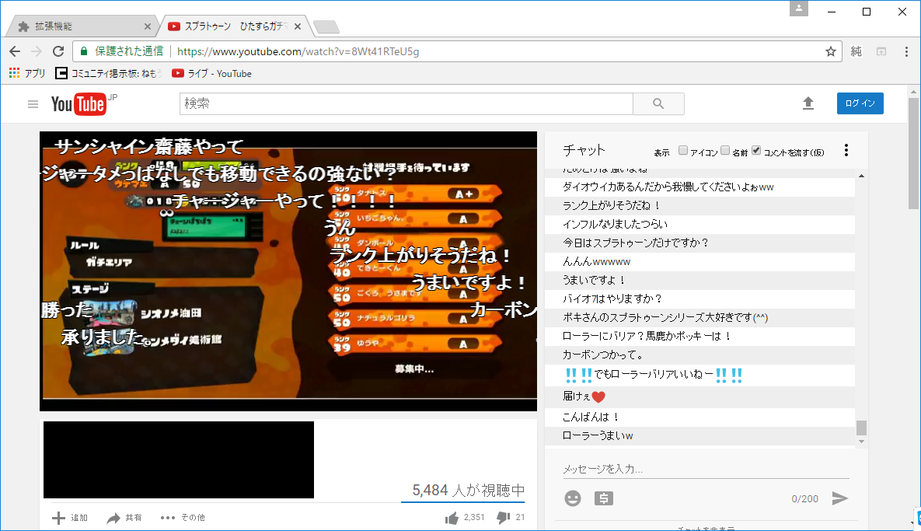Open the Apps grid shortcut in bookmarks bar
Screen dimensions: 921x531
pos(27,73)
